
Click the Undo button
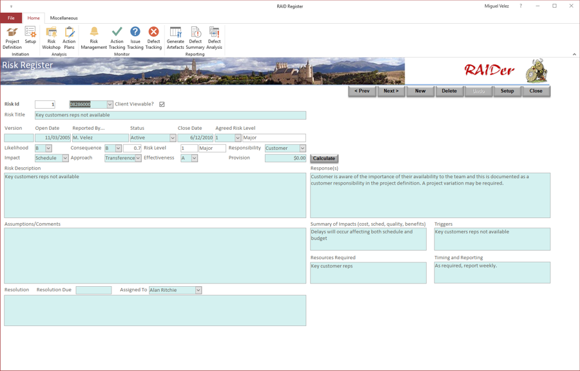pyautogui.click(x=478, y=91)
